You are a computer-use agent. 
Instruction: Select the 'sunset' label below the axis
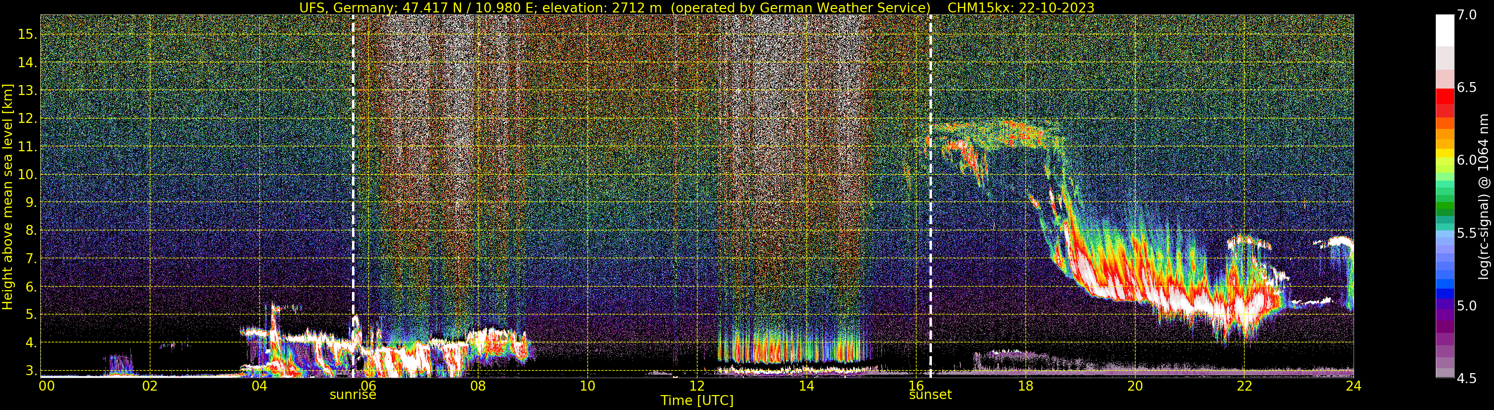point(930,395)
